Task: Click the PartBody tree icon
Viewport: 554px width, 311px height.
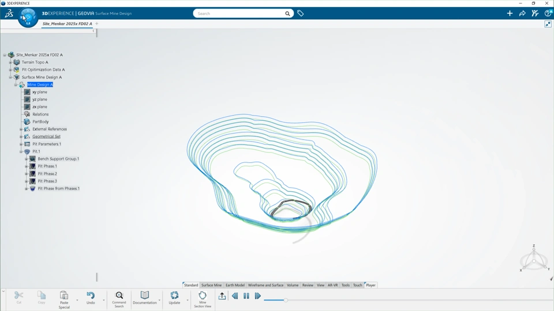Action: pos(27,122)
